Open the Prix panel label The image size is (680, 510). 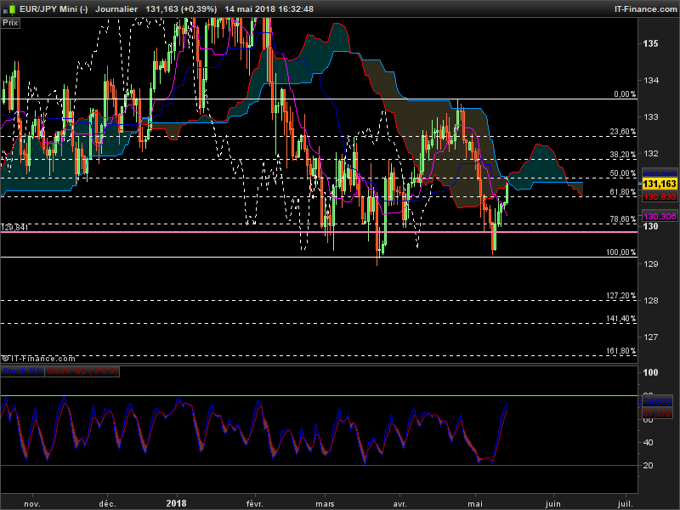(x=10, y=23)
